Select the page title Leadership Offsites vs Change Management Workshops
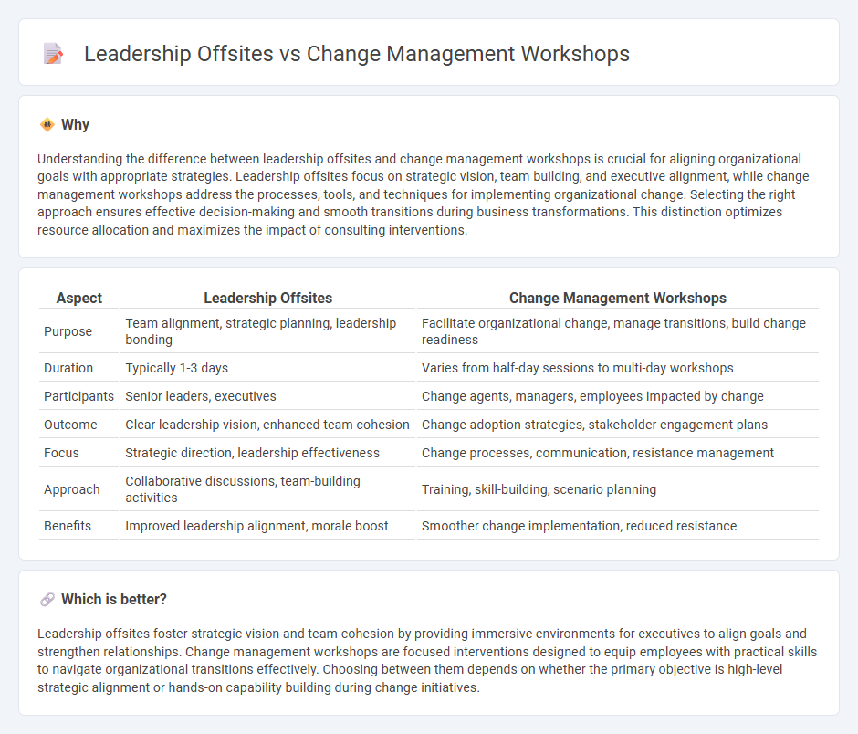This screenshot has width=858, height=734. 357,54
